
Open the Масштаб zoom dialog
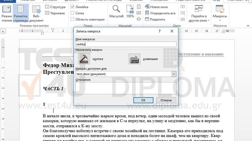coord(117,11)
